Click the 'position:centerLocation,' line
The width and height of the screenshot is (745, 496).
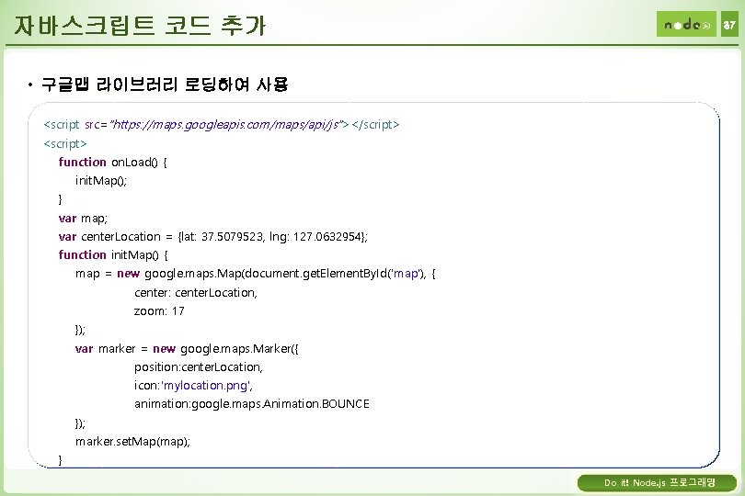point(199,366)
